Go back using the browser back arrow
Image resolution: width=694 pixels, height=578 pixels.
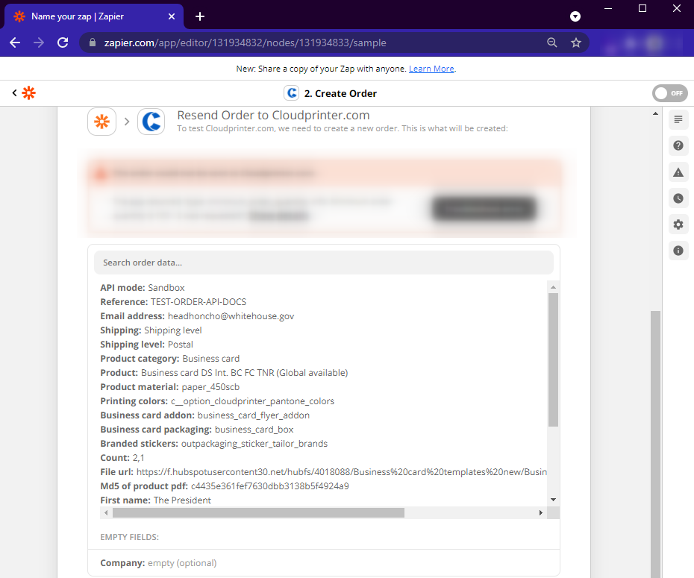point(15,43)
